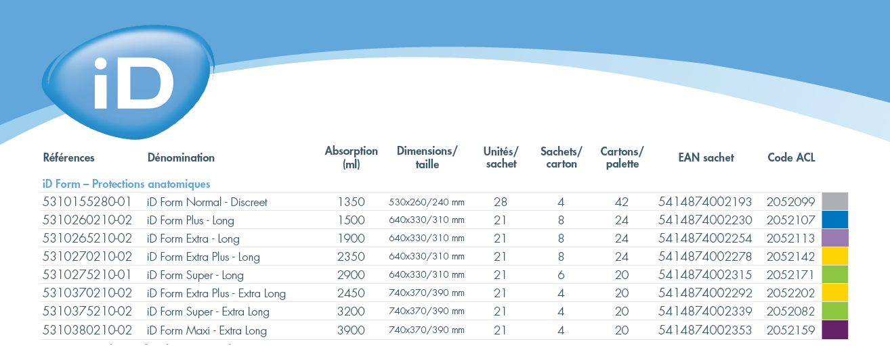Image resolution: width=890 pixels, height=350 pixels.
Task: Click the Dénomination column header
Action: click(x=181, y=157)
